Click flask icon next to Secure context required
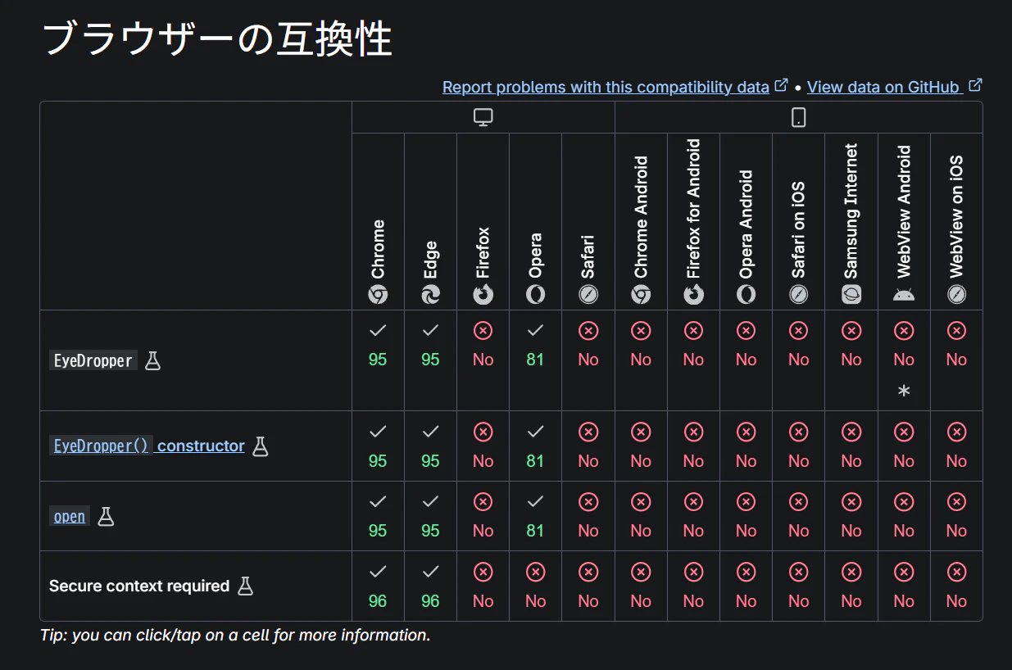Viewport: 1012px width, 670px height. coord(245,586)
